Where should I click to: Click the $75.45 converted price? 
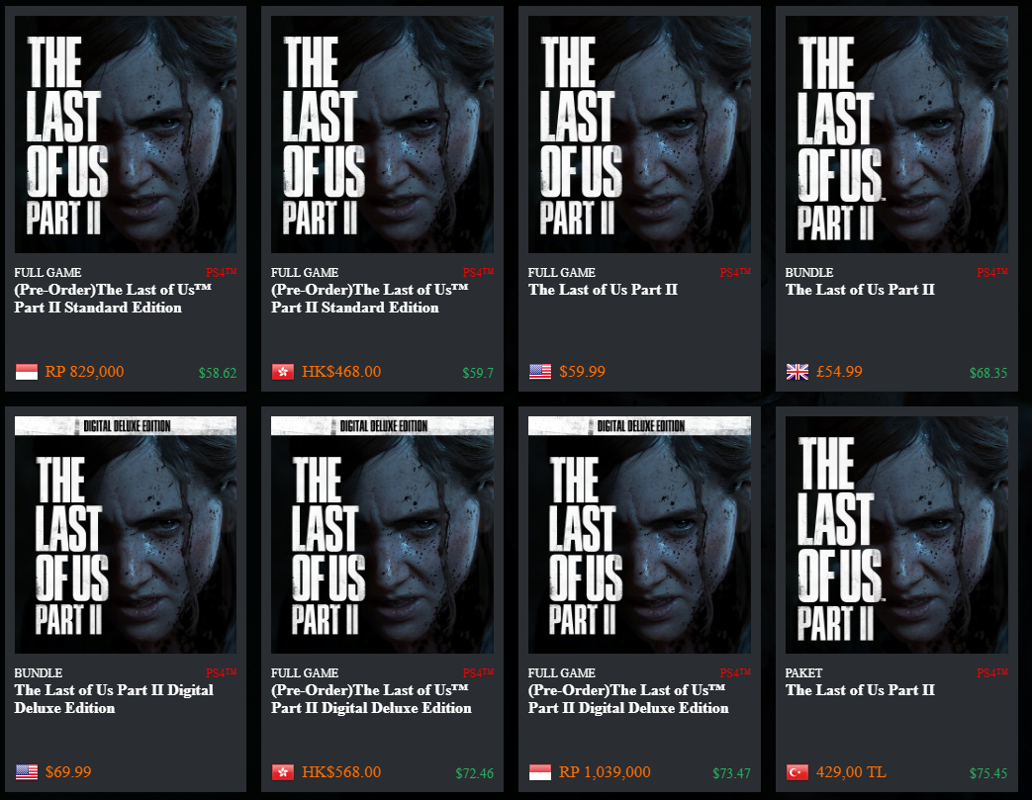tap(987, 773)
